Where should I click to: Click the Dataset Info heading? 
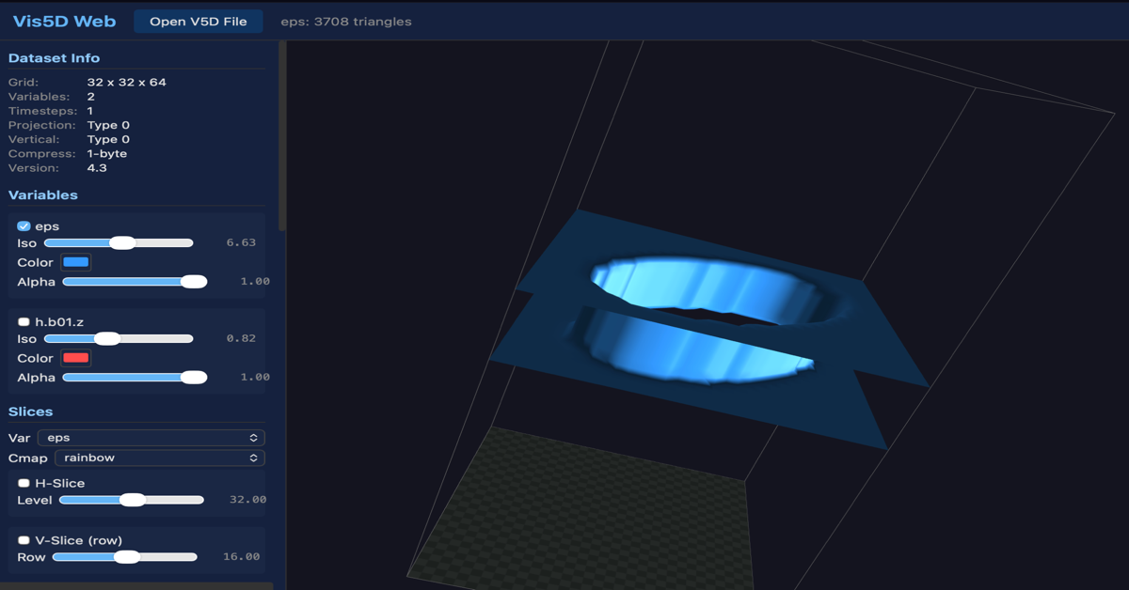click(x=54, y=58)
